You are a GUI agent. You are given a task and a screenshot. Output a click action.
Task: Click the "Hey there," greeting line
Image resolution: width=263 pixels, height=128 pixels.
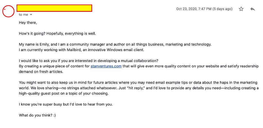click(28, 22)
